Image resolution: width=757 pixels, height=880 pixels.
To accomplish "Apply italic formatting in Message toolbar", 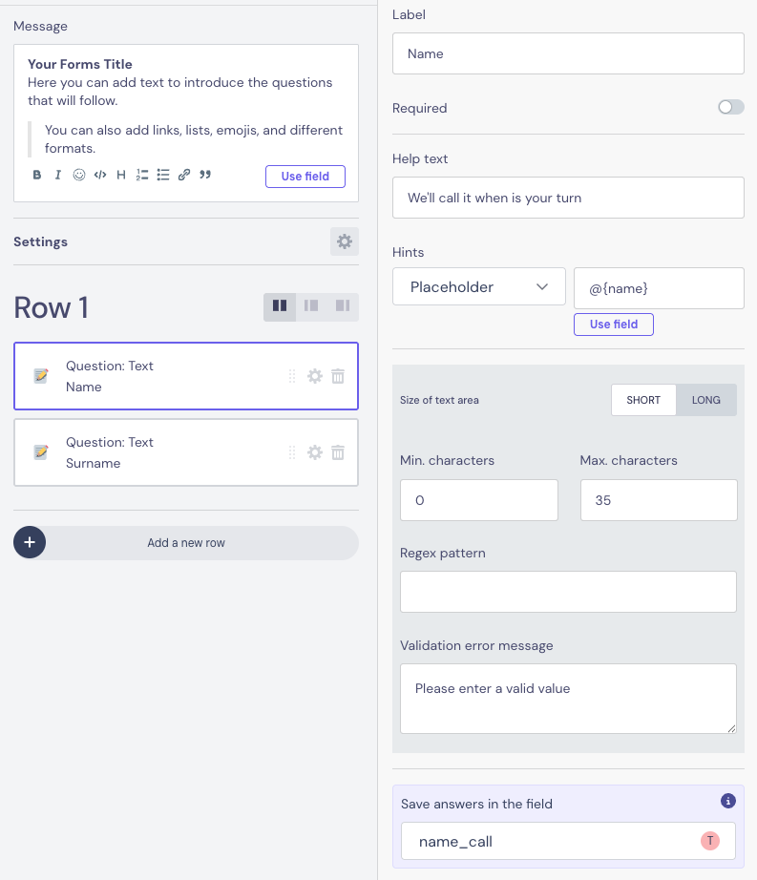I will (58, 175).
